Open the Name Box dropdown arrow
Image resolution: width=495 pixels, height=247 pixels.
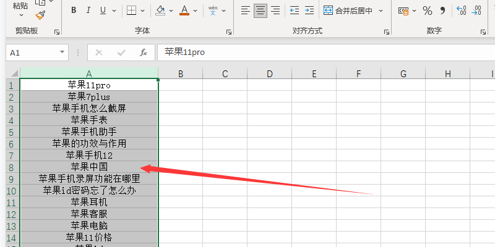(62, 52)
